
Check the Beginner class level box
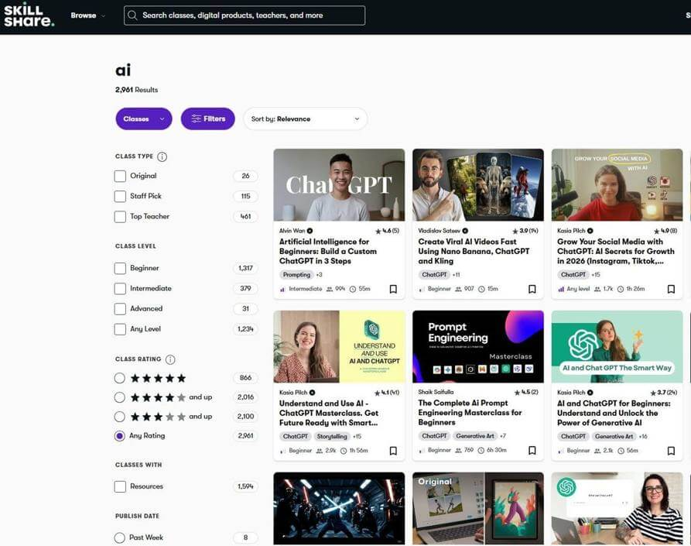120,268
